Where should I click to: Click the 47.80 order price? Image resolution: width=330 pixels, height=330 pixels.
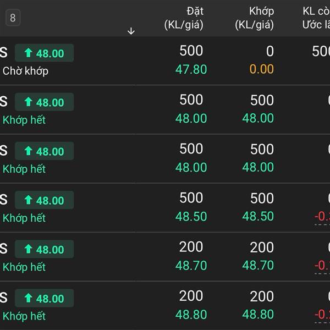pyautogui.click(x=191, y=69)
